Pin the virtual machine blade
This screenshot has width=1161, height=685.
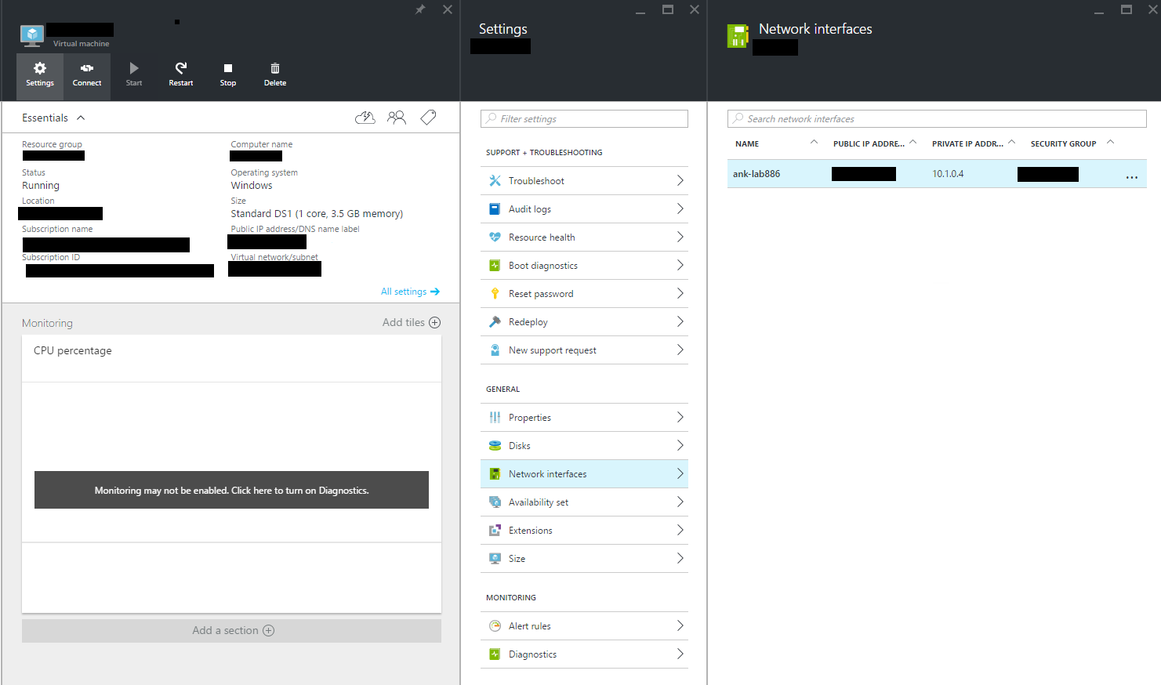point(420,9)
